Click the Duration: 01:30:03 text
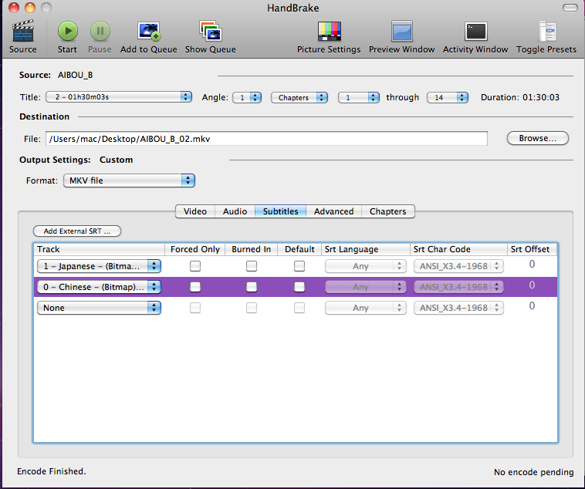585x489 pixels. [x=520, y=97]
